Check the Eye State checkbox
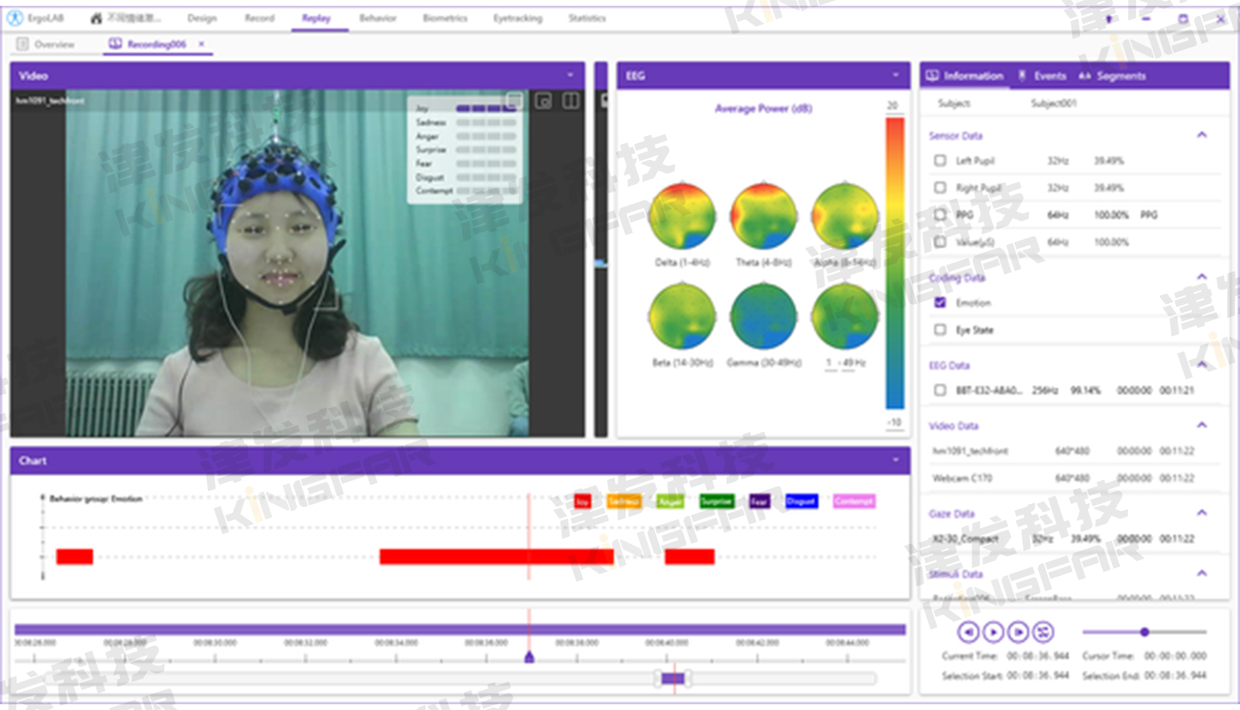The image size is (1240, 710). pos(940,329)
